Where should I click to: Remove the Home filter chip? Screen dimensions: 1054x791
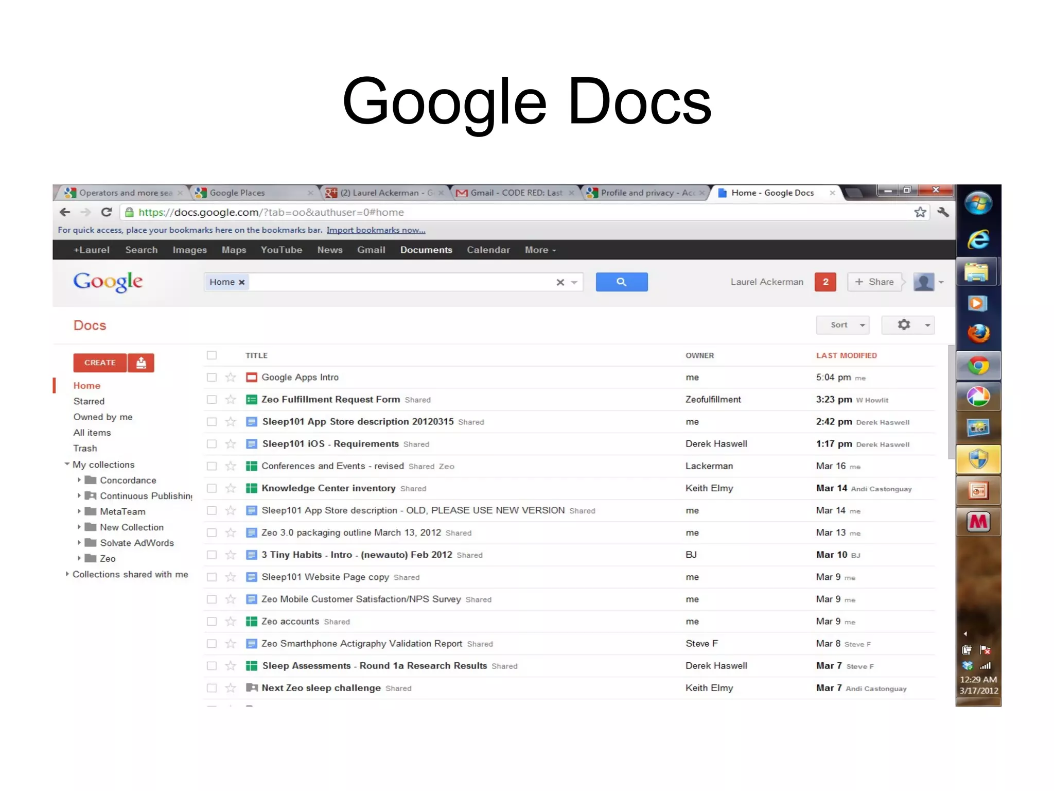241,282
